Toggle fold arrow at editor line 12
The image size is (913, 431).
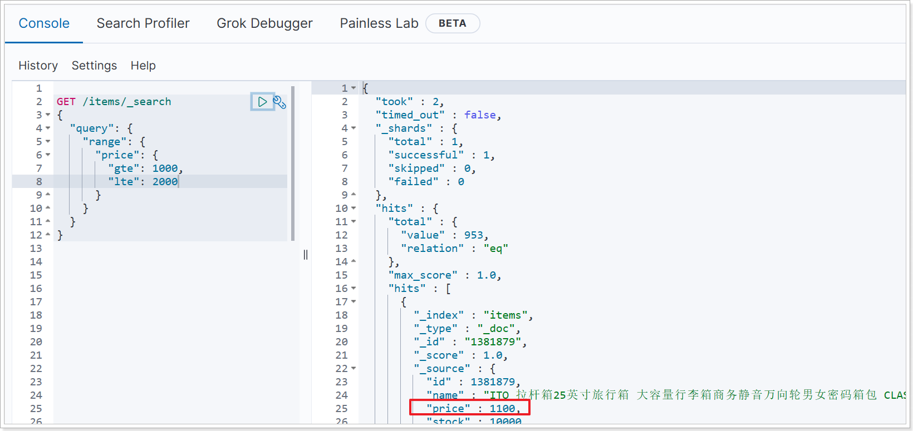point(48,235)
